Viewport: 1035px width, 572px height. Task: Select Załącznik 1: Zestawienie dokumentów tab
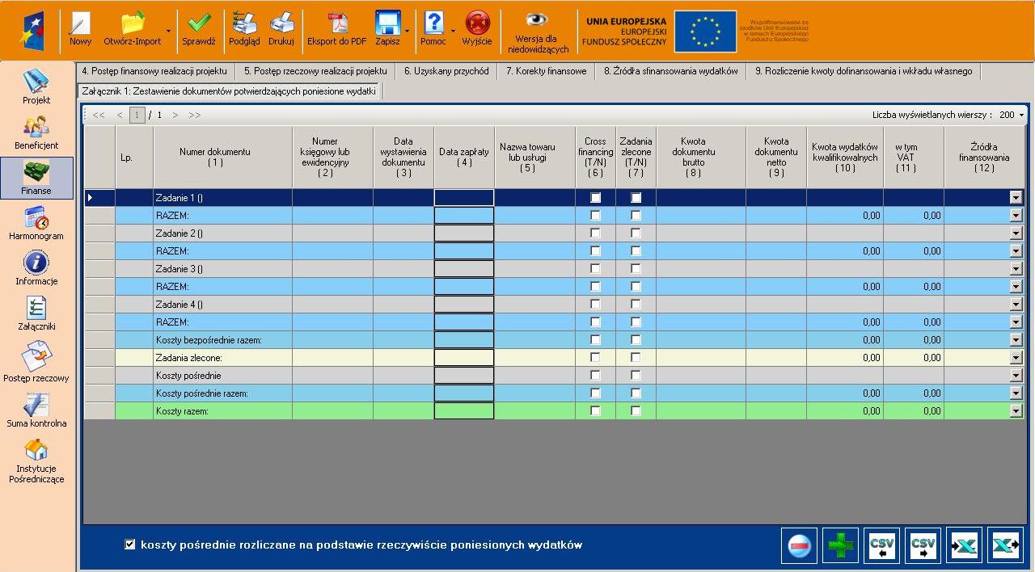(229, 91)
